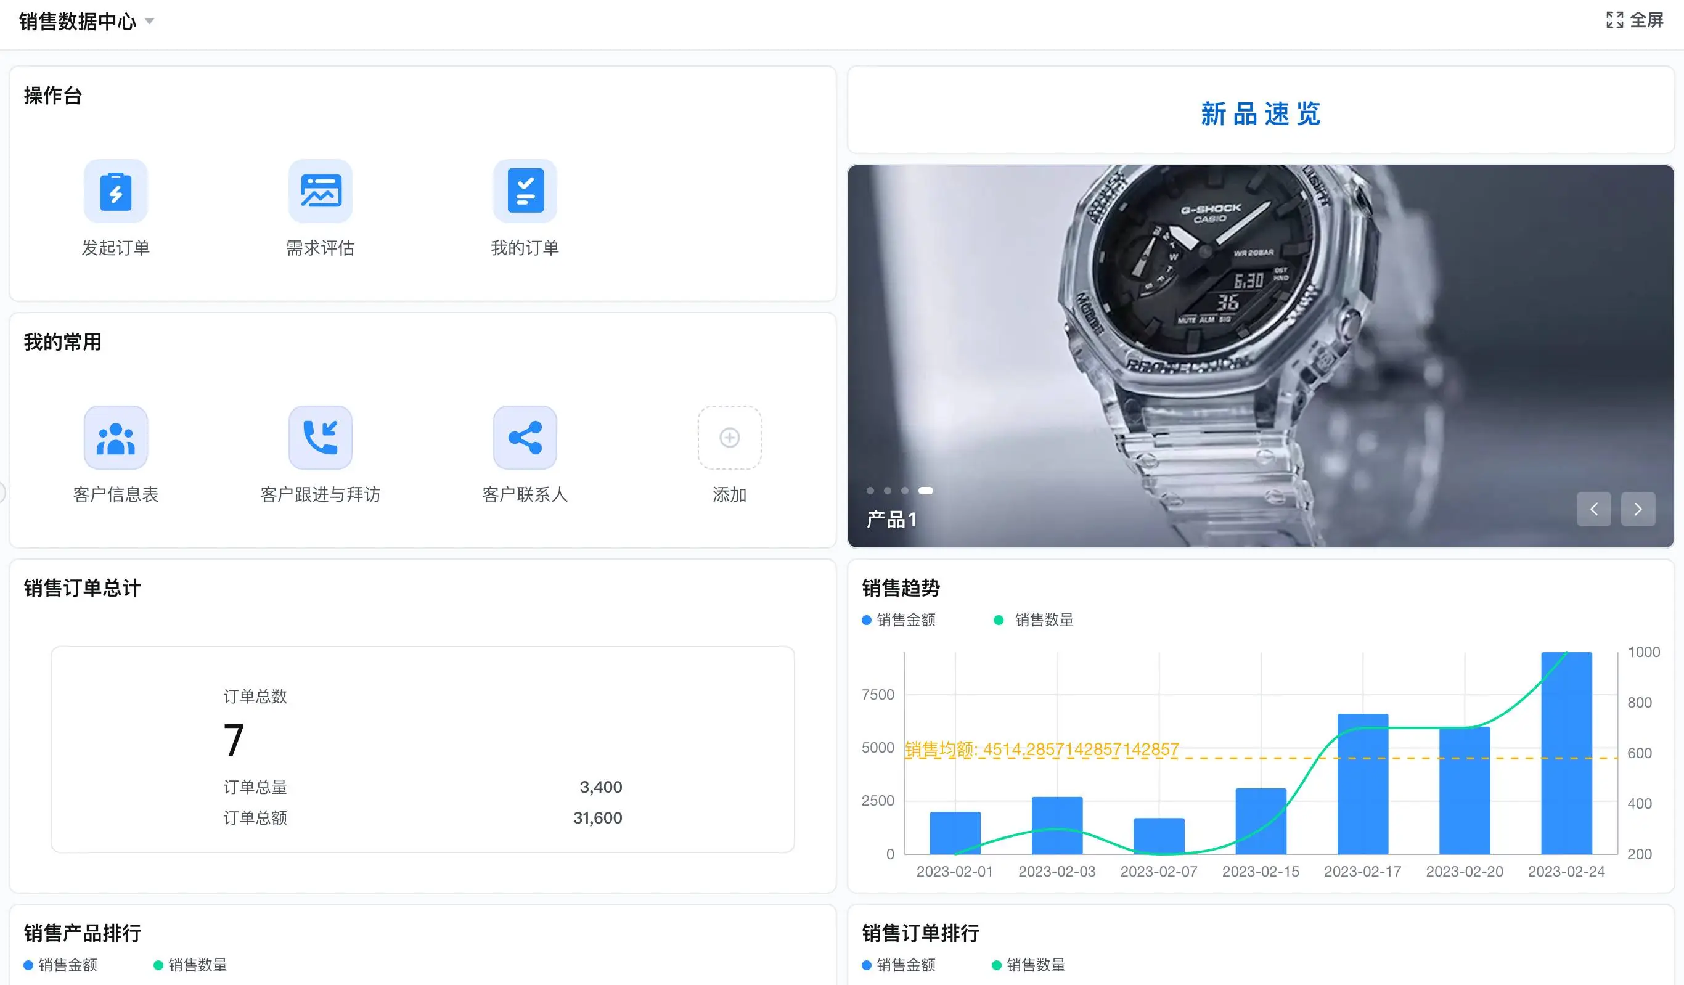
Task: Click the 销售订单总计 panel title
Action: point(82,588)
